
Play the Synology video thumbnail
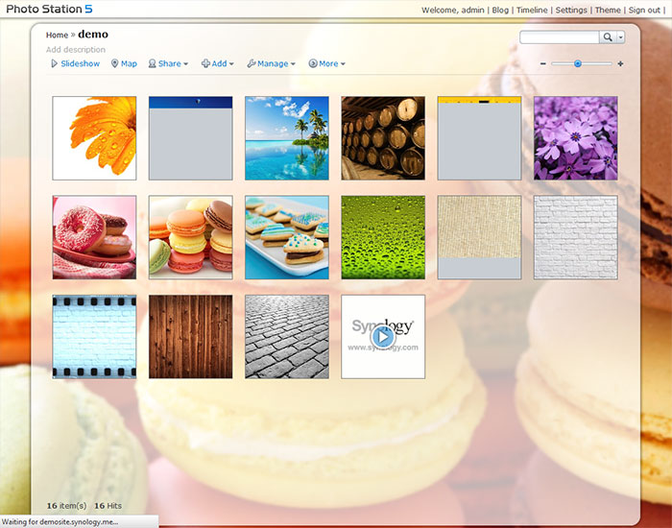[x=383, y=337]
